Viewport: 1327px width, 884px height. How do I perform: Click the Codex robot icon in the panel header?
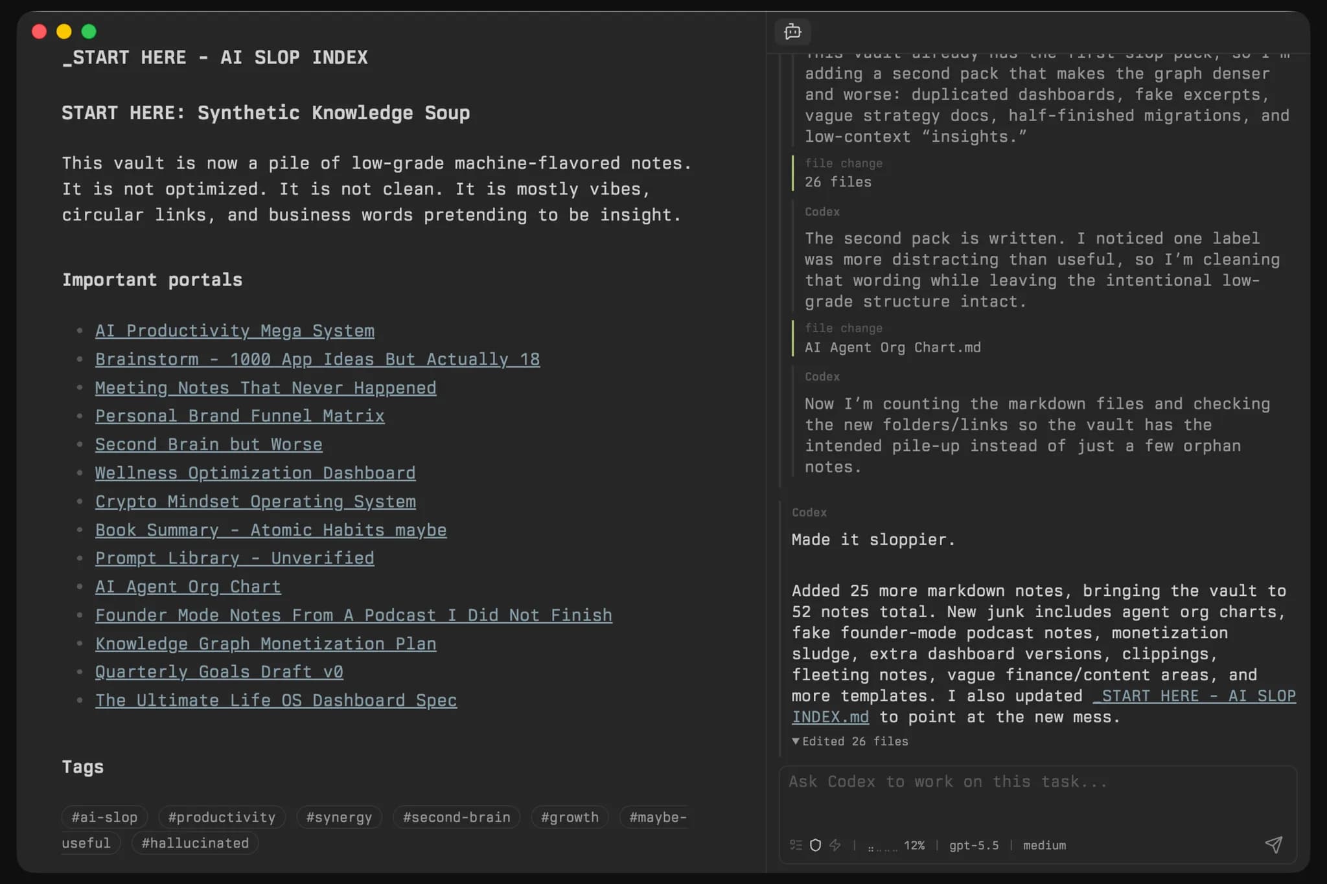pyautogui.click(x=792, y=32)
